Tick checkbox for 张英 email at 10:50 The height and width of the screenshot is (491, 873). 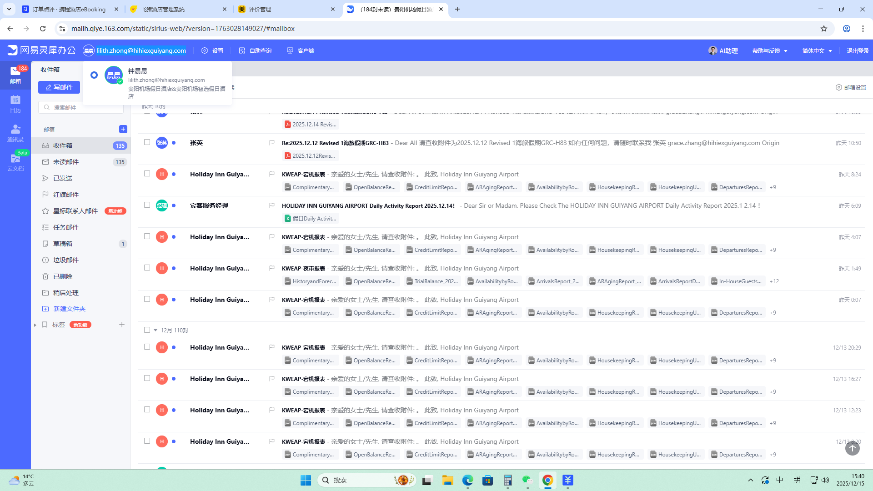coord(147,142)
